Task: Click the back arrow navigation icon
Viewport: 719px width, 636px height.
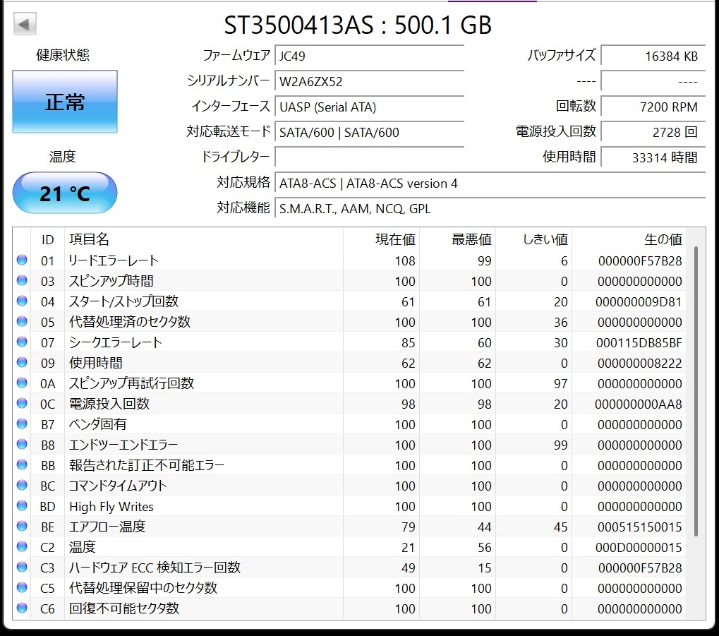Action: [x=24, y=23]
